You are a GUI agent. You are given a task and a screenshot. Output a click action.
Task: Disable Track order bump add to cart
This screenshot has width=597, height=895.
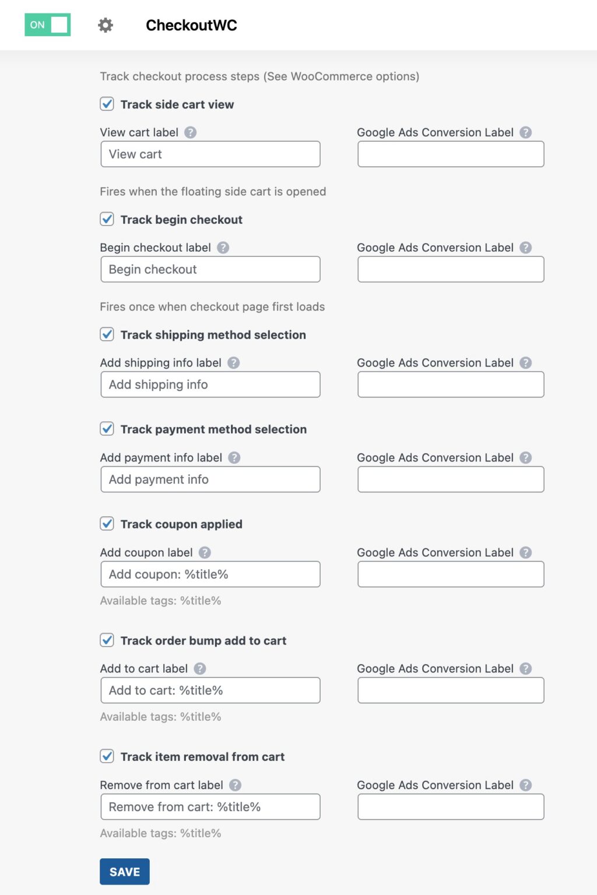[x=107, y=640]
